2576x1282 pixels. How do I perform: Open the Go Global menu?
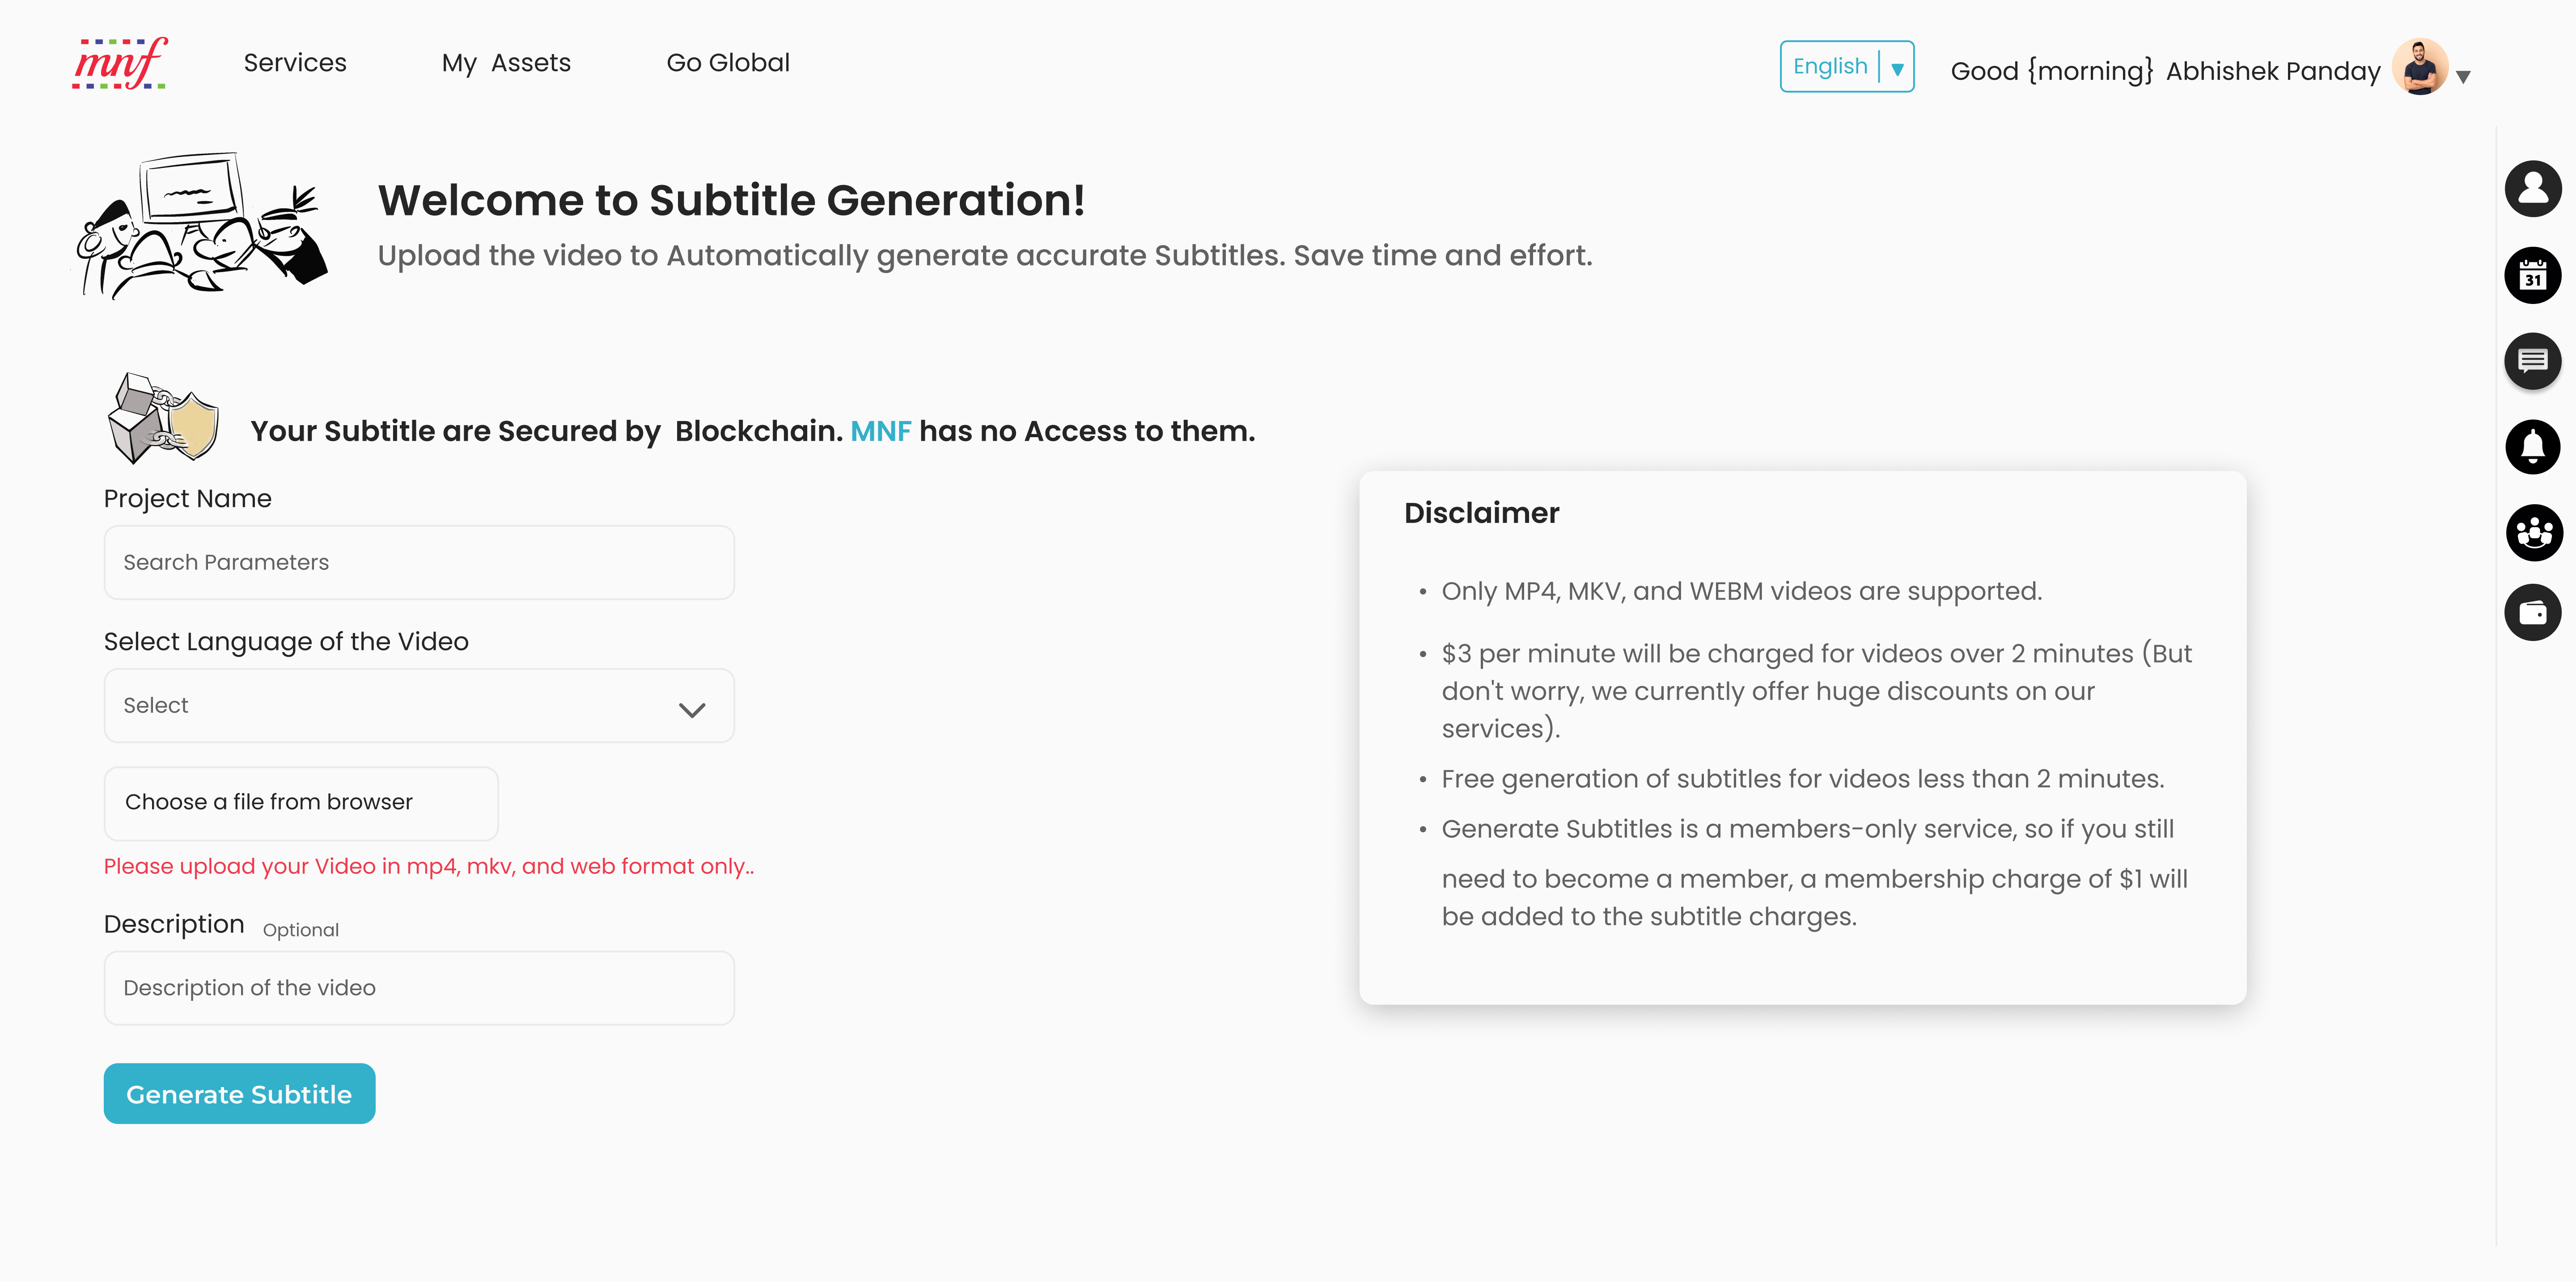(x=728, y=63)
